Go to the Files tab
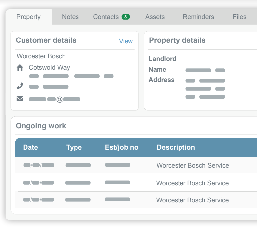 pyautogui.click(x=240, y=17)
